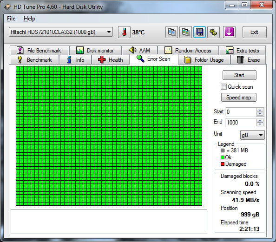The height and width of the screenshot is (242, 276).
Task: Switch to Random Access tab
Action: tap(188, 51)
